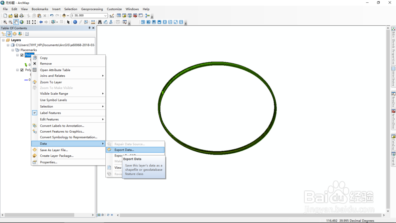This screenshot has height=223, width=396.
Task: Close the Table Of Contents panel
Action: [93, 28]
